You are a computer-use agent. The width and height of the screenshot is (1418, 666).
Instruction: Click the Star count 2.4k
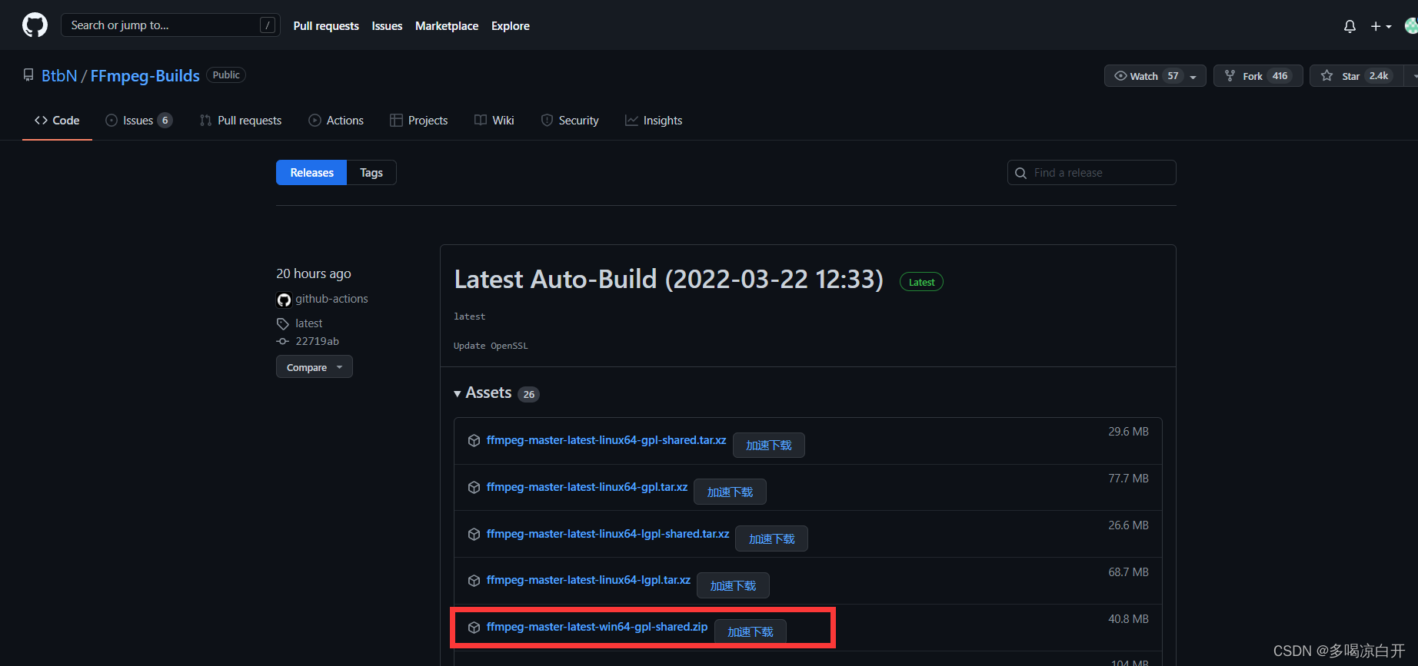[x=1379, y=76]
